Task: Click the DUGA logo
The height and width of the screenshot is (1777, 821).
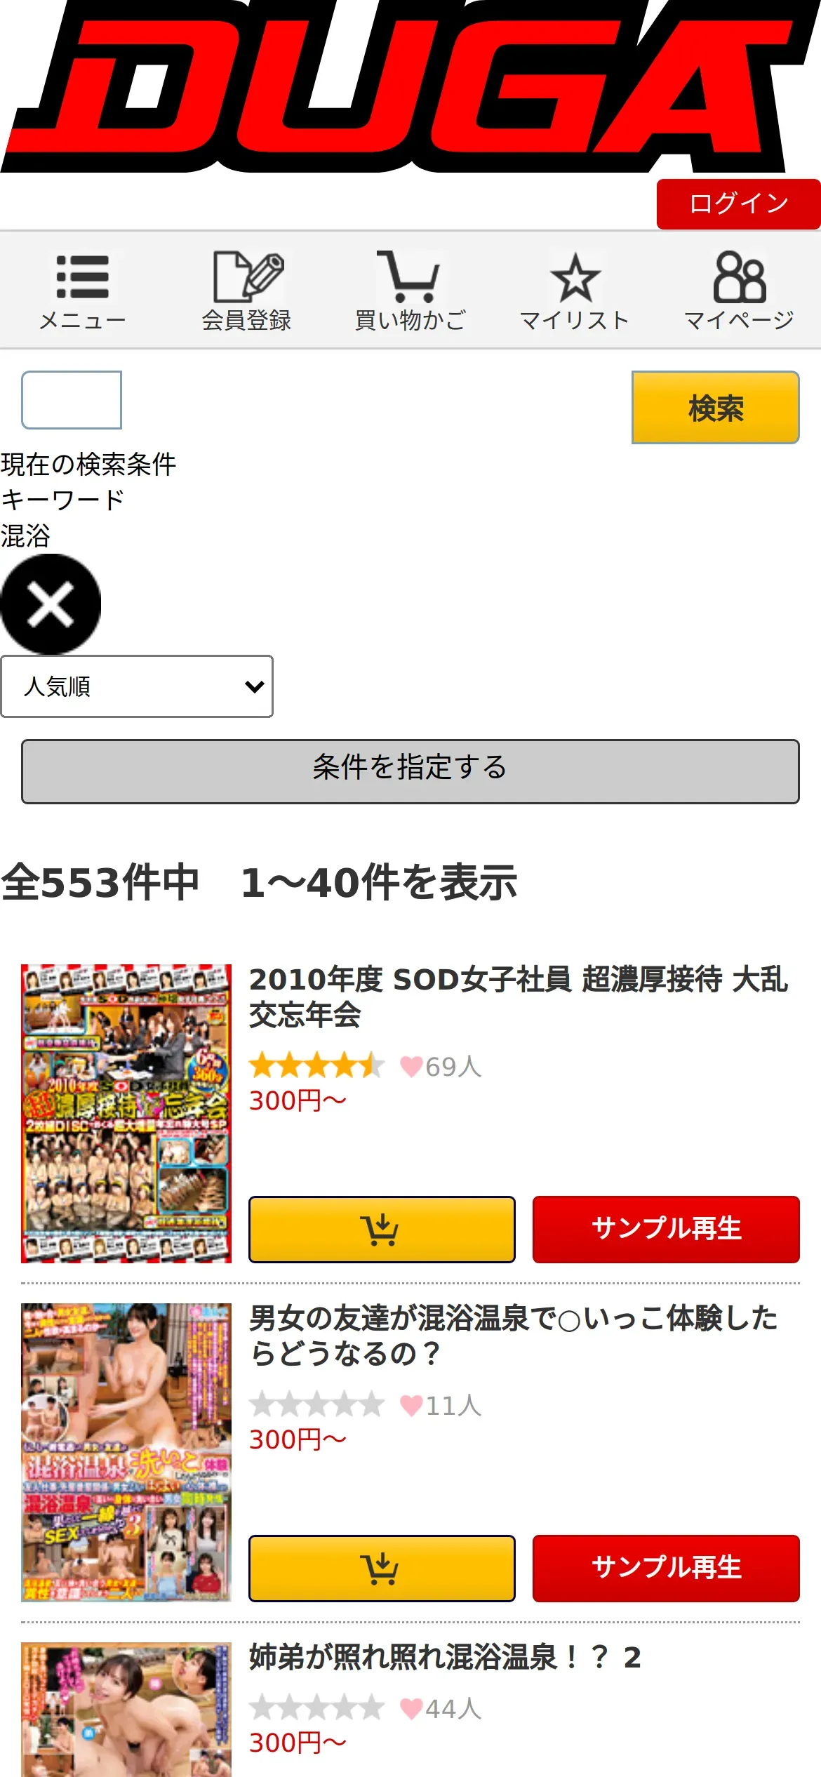Action: [410, 86]
